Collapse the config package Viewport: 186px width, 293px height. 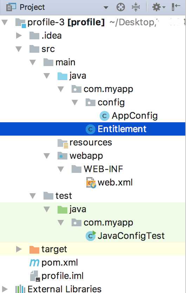(x=75, y=102)
